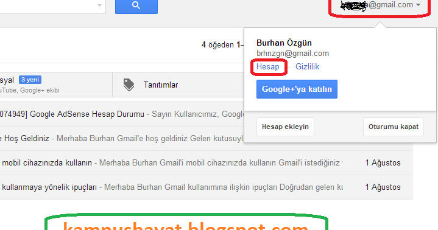Image resolution: width=438 pixels, height=230 pixels.
Task: Open the kullanmaya yönelik ipuçları email
Action: tap(207, 187)
